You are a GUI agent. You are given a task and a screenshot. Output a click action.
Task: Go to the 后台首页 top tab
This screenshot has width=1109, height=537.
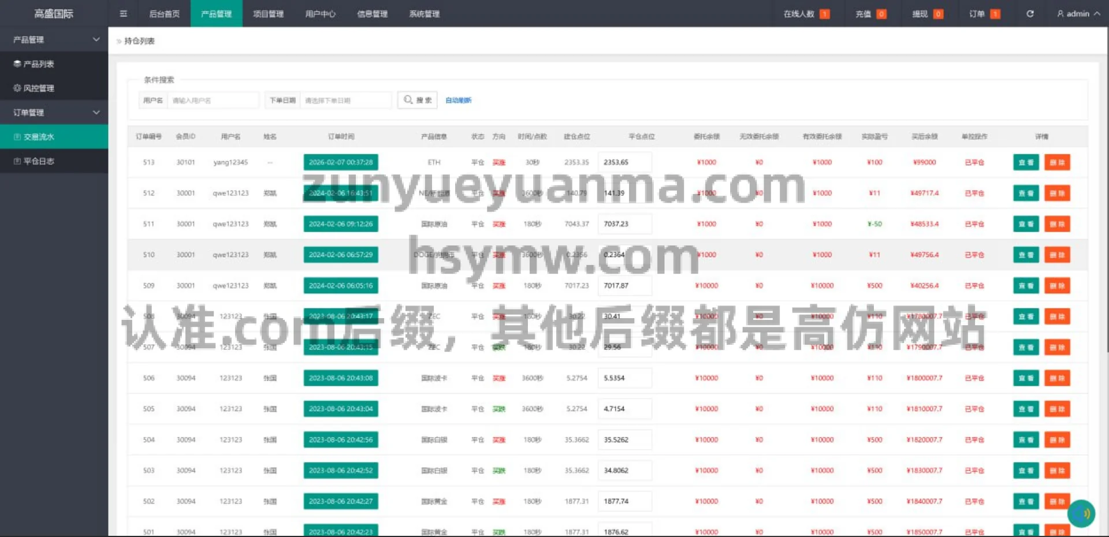point(164,14)
